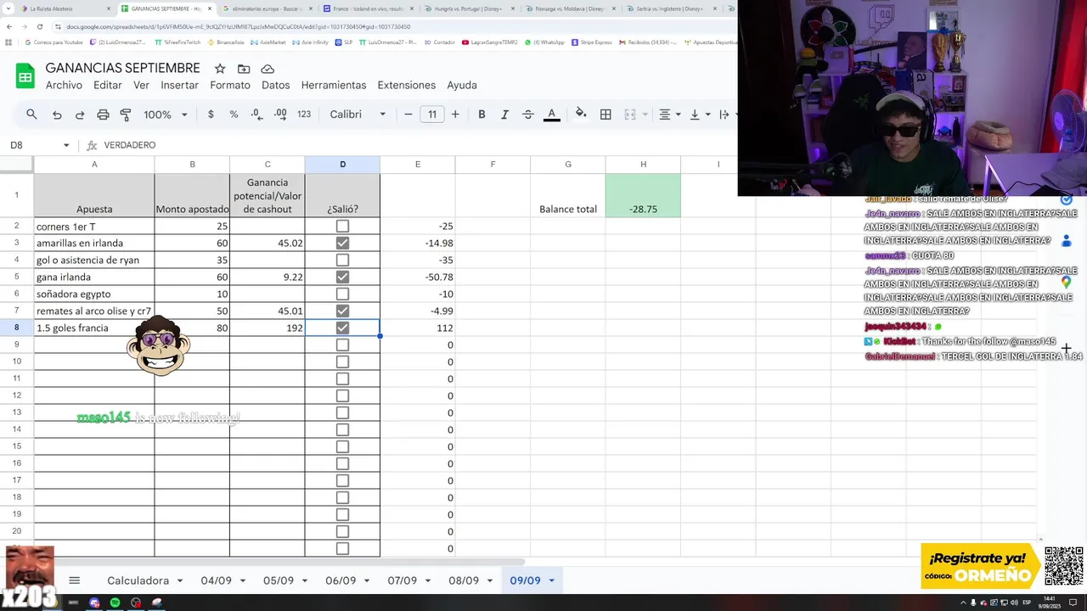1087x611 pixels.
Task: Switch to the 05/09 sheet tab
Action: [x=279, y=580]
